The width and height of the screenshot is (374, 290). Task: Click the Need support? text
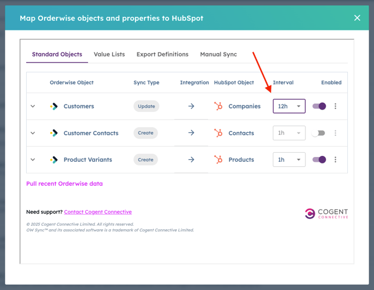pyautogui.click(x=45, y=212)
